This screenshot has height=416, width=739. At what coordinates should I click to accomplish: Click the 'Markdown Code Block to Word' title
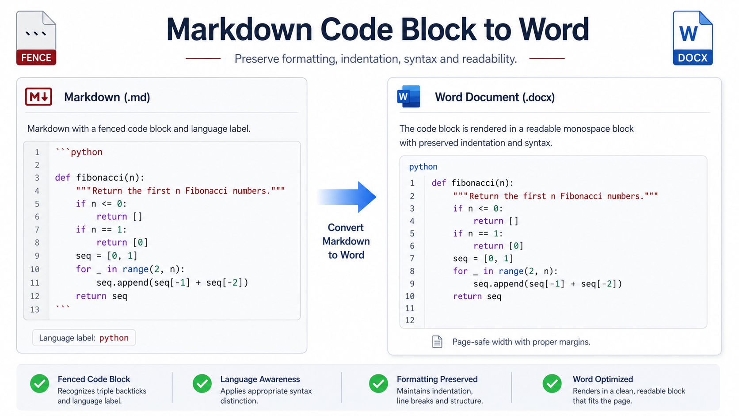(377, 30)
